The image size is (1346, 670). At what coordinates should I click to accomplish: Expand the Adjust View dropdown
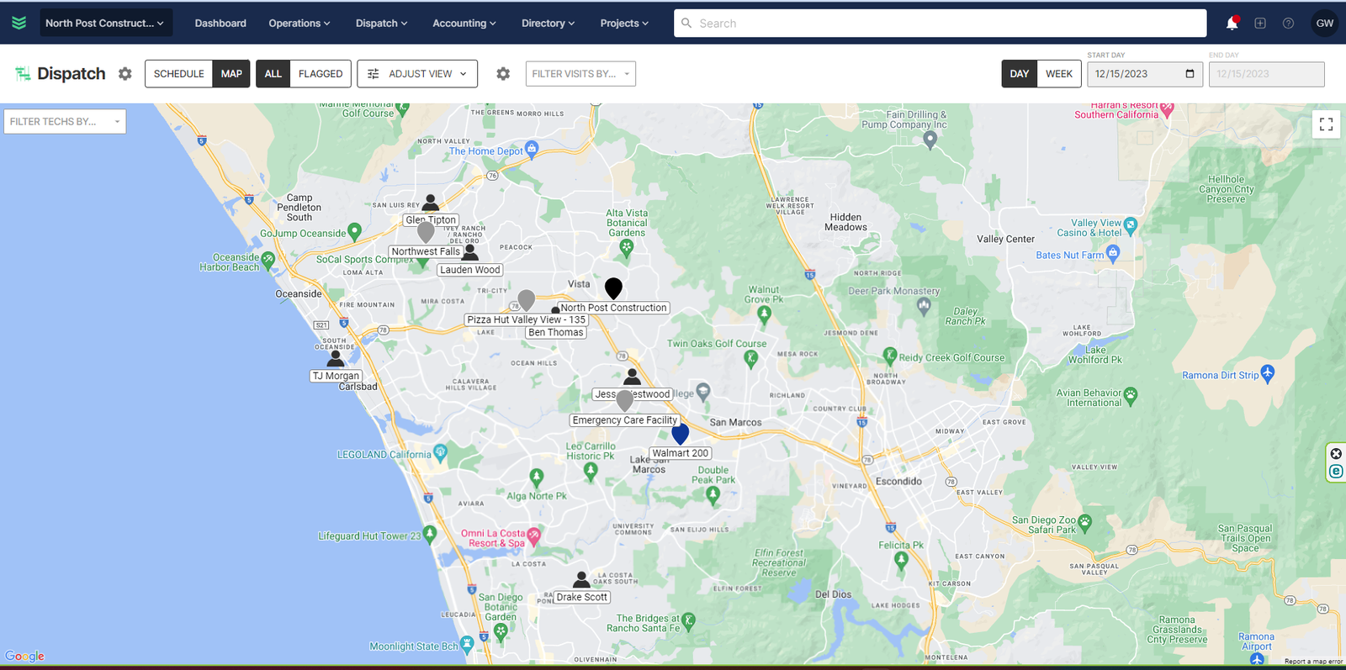point(417,74)
